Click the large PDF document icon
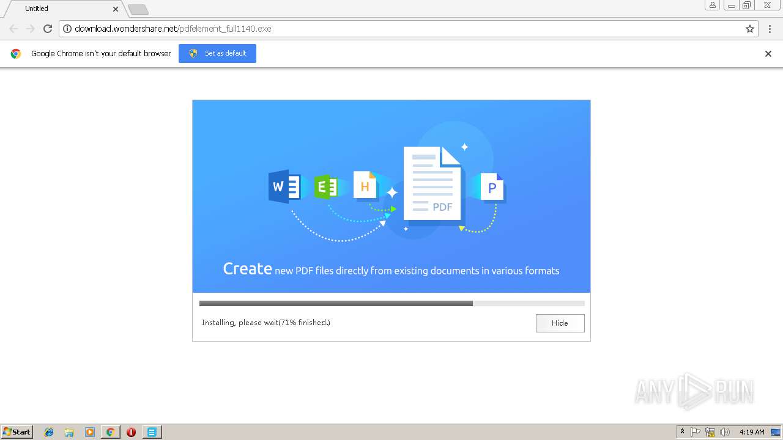 [x=434, y=183]
